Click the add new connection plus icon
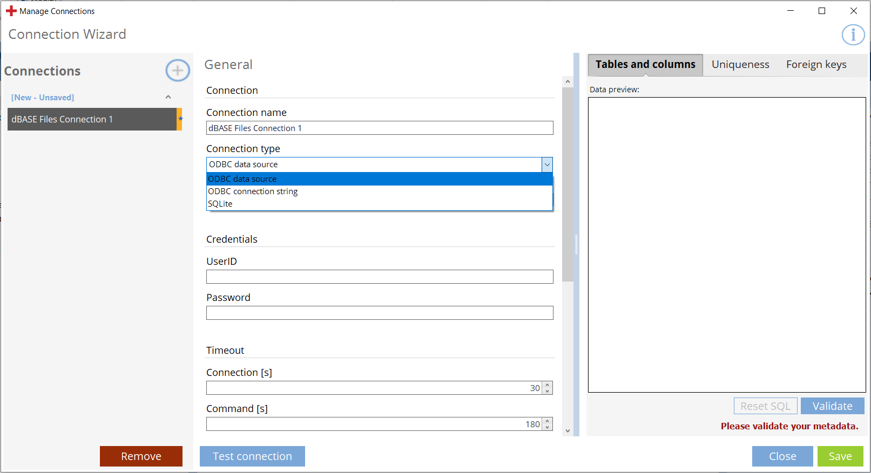Screen dimensions: 871x473 pyautogui.click(x=178, y=71)
